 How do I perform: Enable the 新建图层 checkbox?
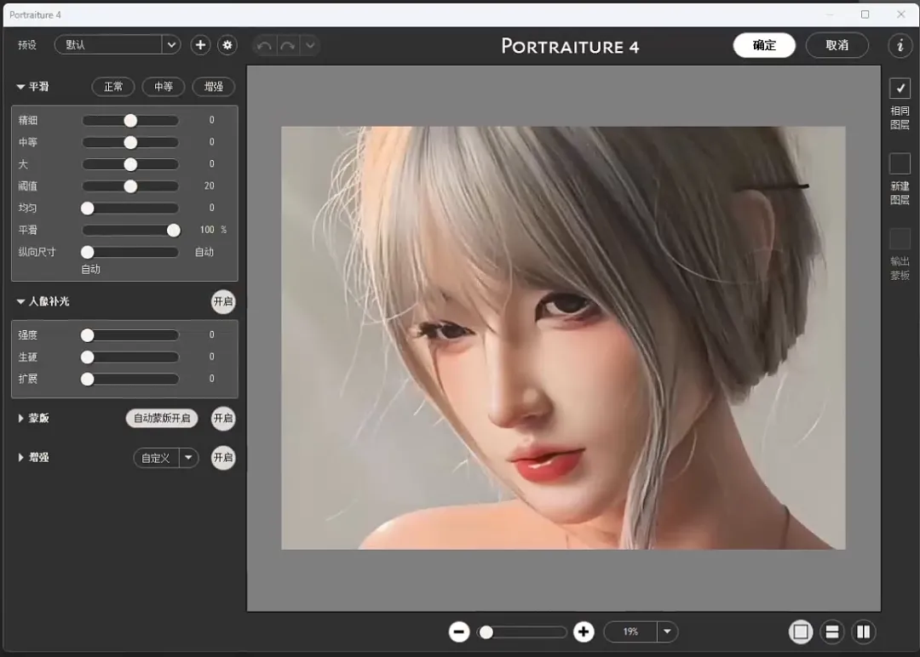pos(900,163)
